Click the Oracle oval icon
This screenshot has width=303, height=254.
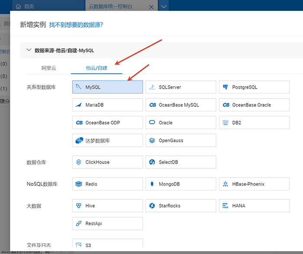click(152, 122)
